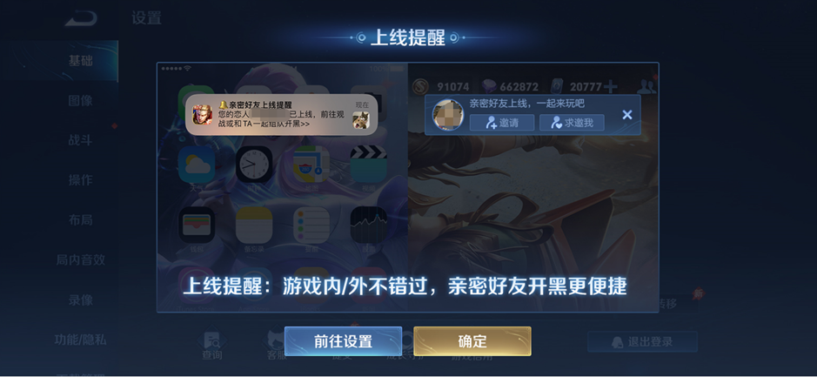This screenshot has width=817, height=377.
Task: Click the back arrow beside 设置
Action: pyautogui.click(x=81, y=17)
